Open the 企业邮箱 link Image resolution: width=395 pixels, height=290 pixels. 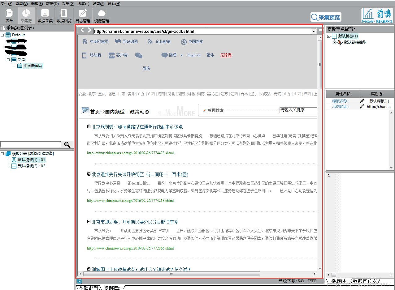click(x=163, y=41)
